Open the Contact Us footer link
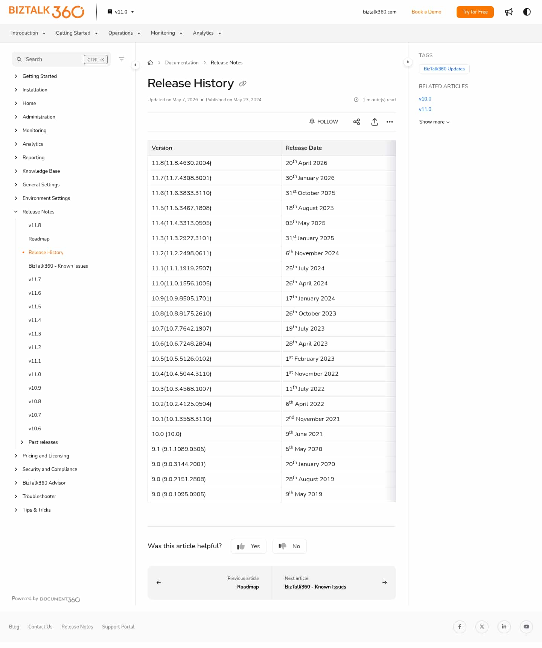The width and height of the screenshot is (542, 648). pos(40,627)
